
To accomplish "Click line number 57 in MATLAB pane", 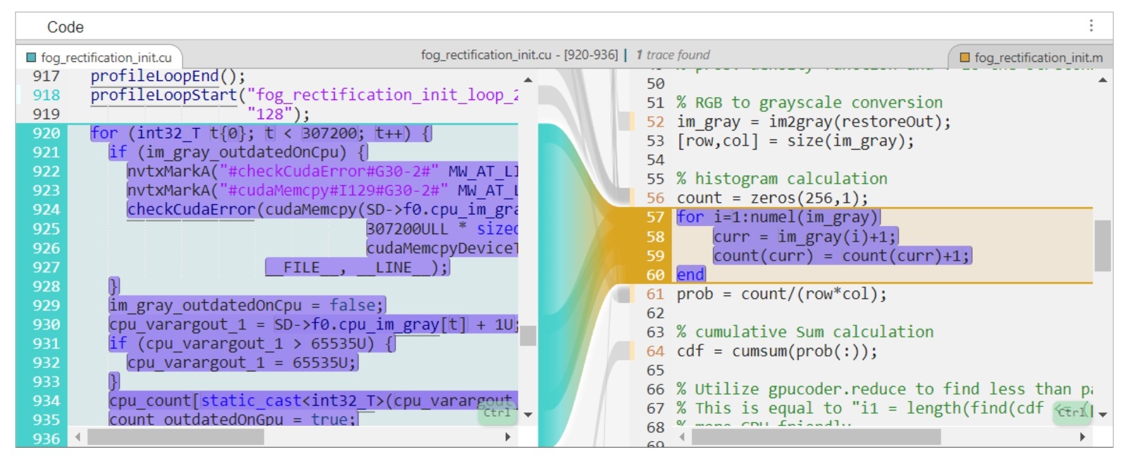I will [655, 216].
